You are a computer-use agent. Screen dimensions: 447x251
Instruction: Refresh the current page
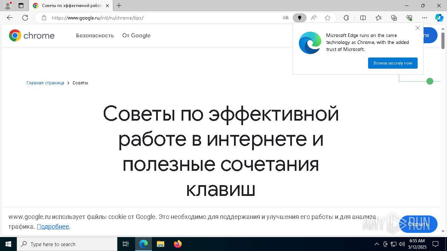click(25, 18)
